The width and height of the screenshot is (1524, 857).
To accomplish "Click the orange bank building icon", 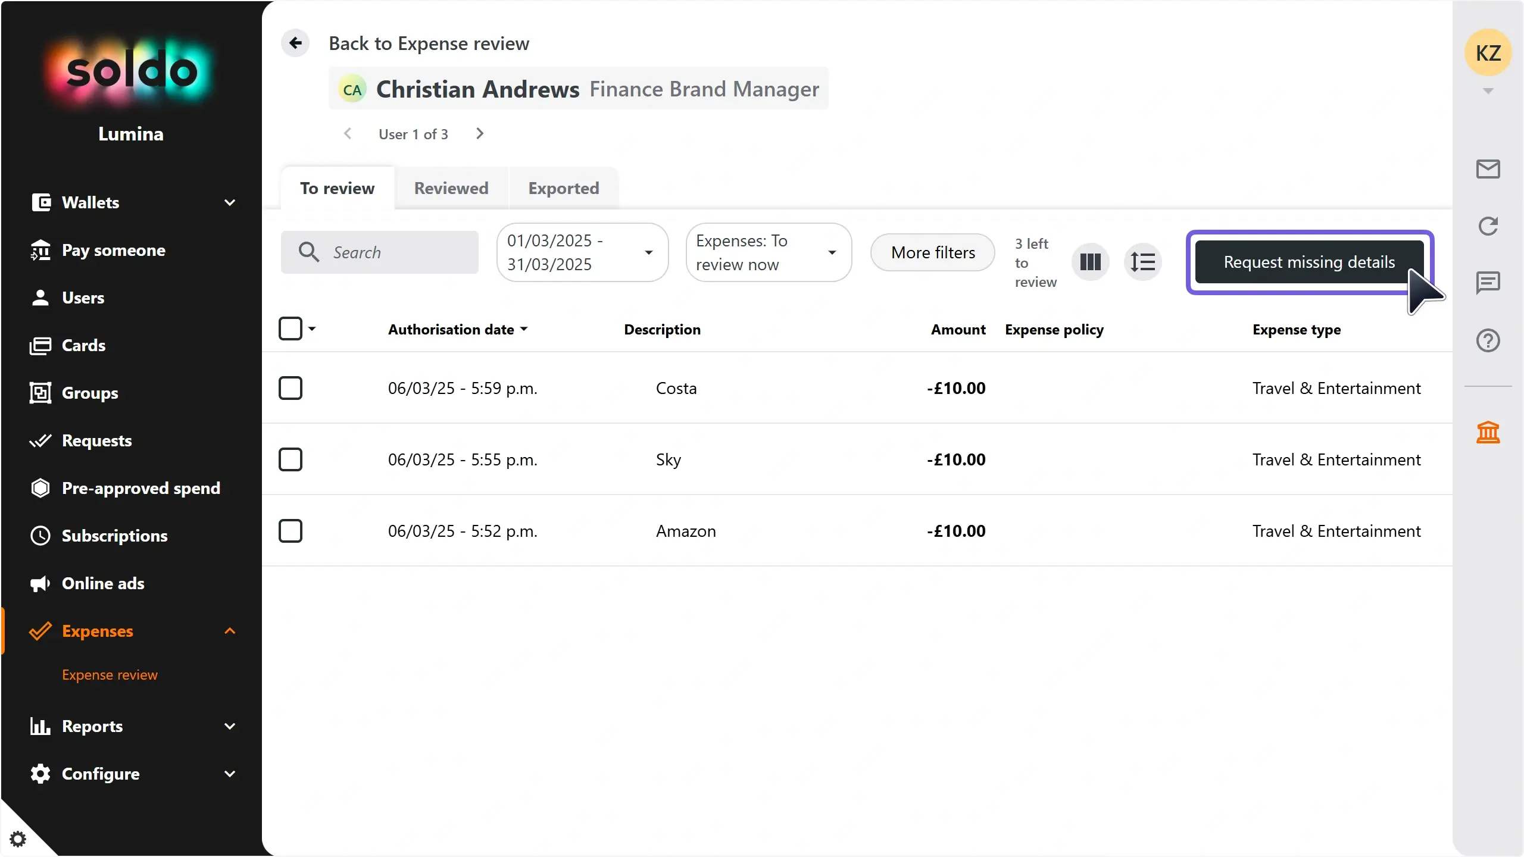I will (x=1488, y=432).
